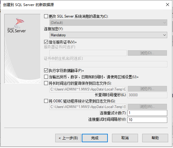Open the 连接加密 Mandatory dropdown
173x148 pixels.
pyautogui.click(x=108, y=35)
